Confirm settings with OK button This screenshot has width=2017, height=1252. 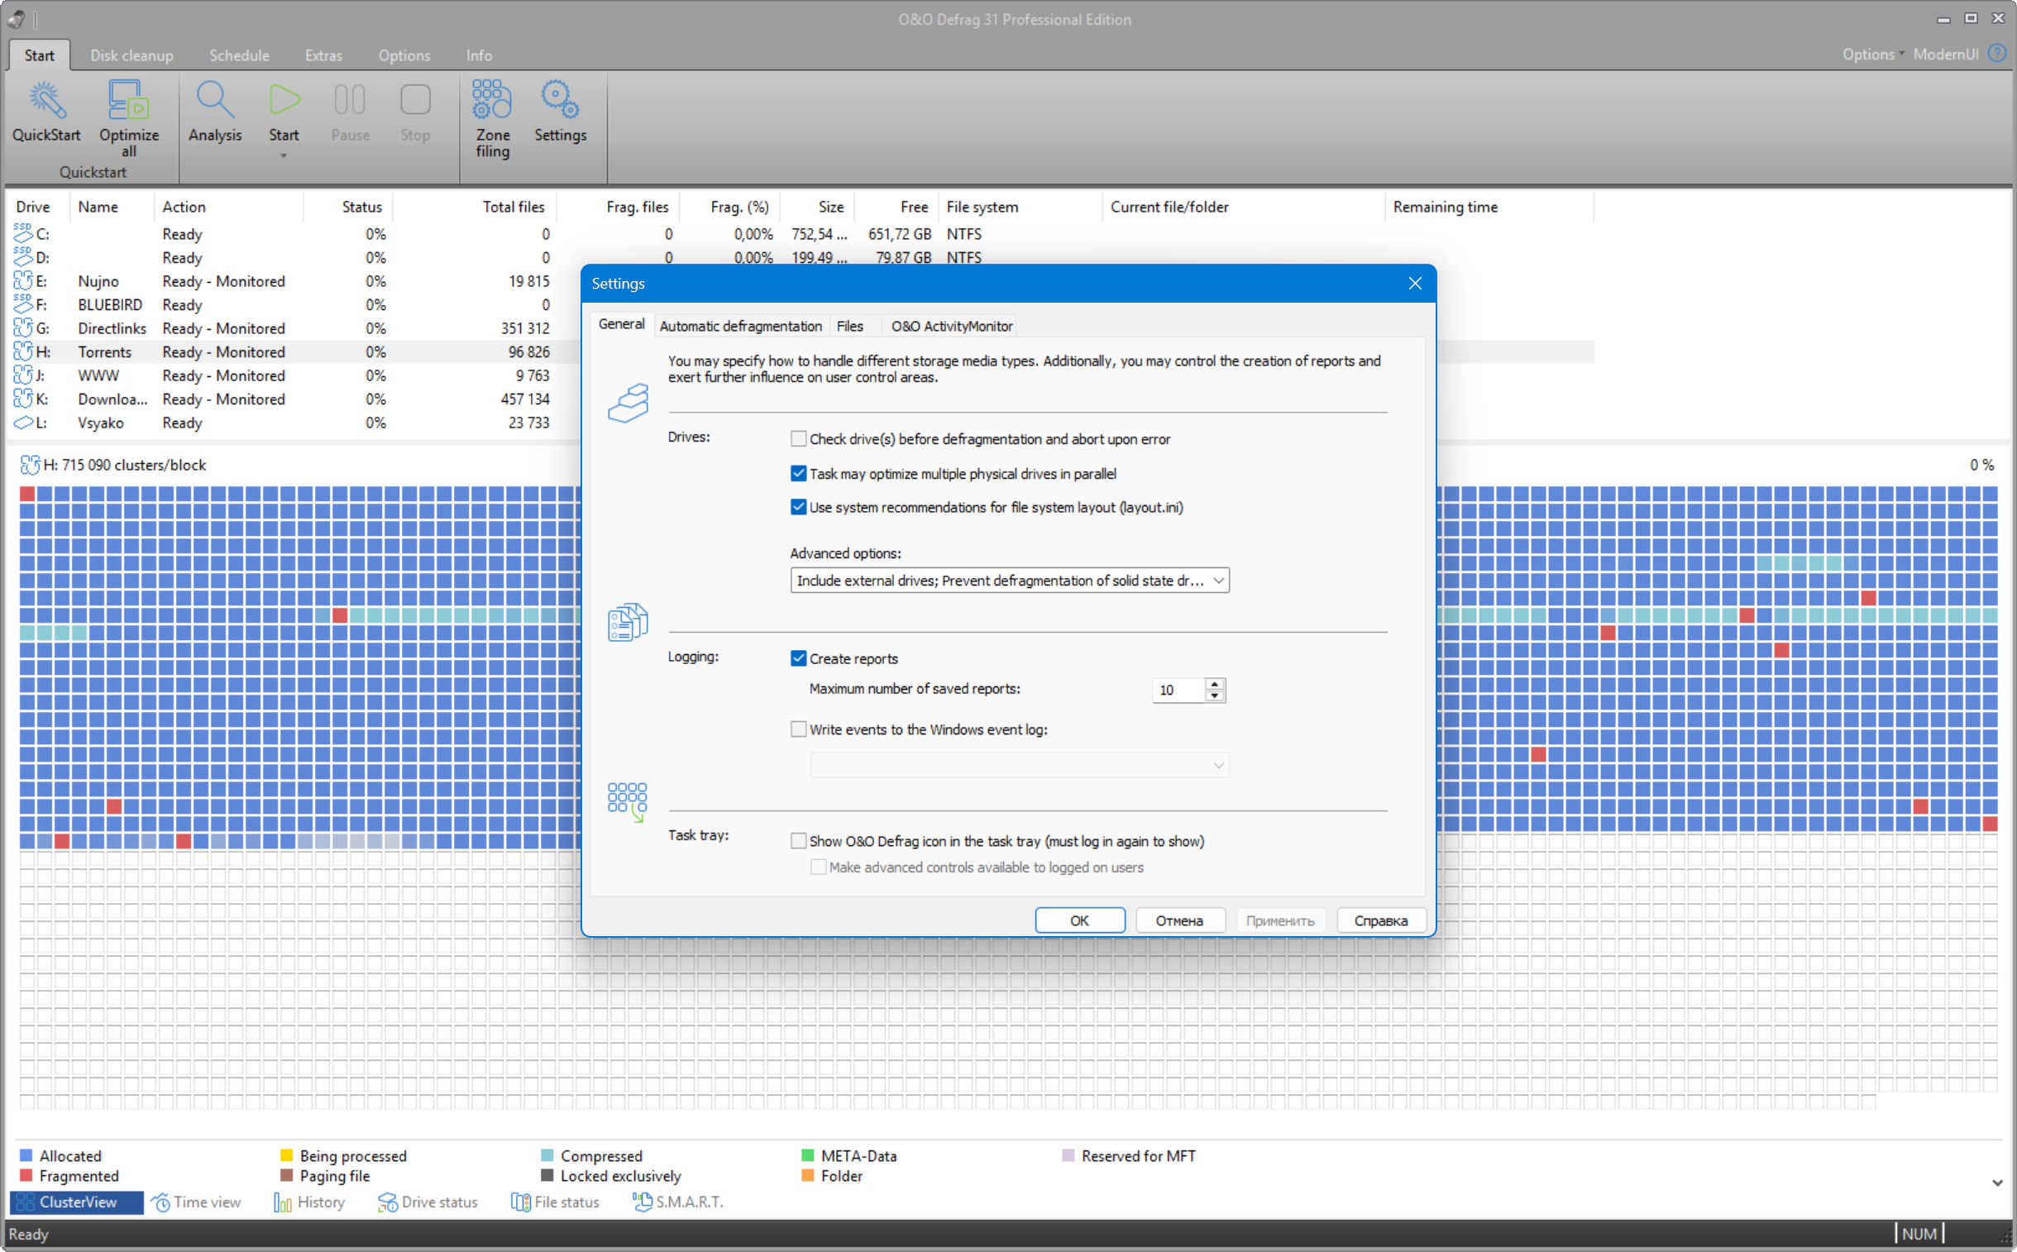[x=1080, y=920]
